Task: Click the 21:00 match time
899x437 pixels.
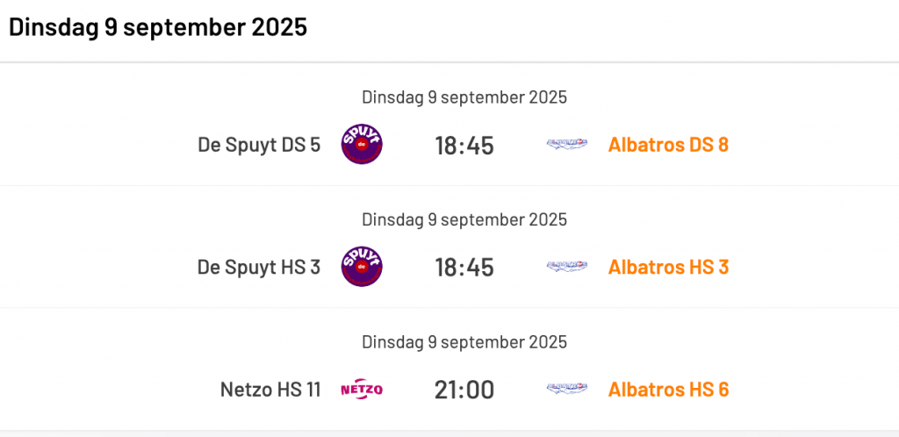Action: pos(464,390)
